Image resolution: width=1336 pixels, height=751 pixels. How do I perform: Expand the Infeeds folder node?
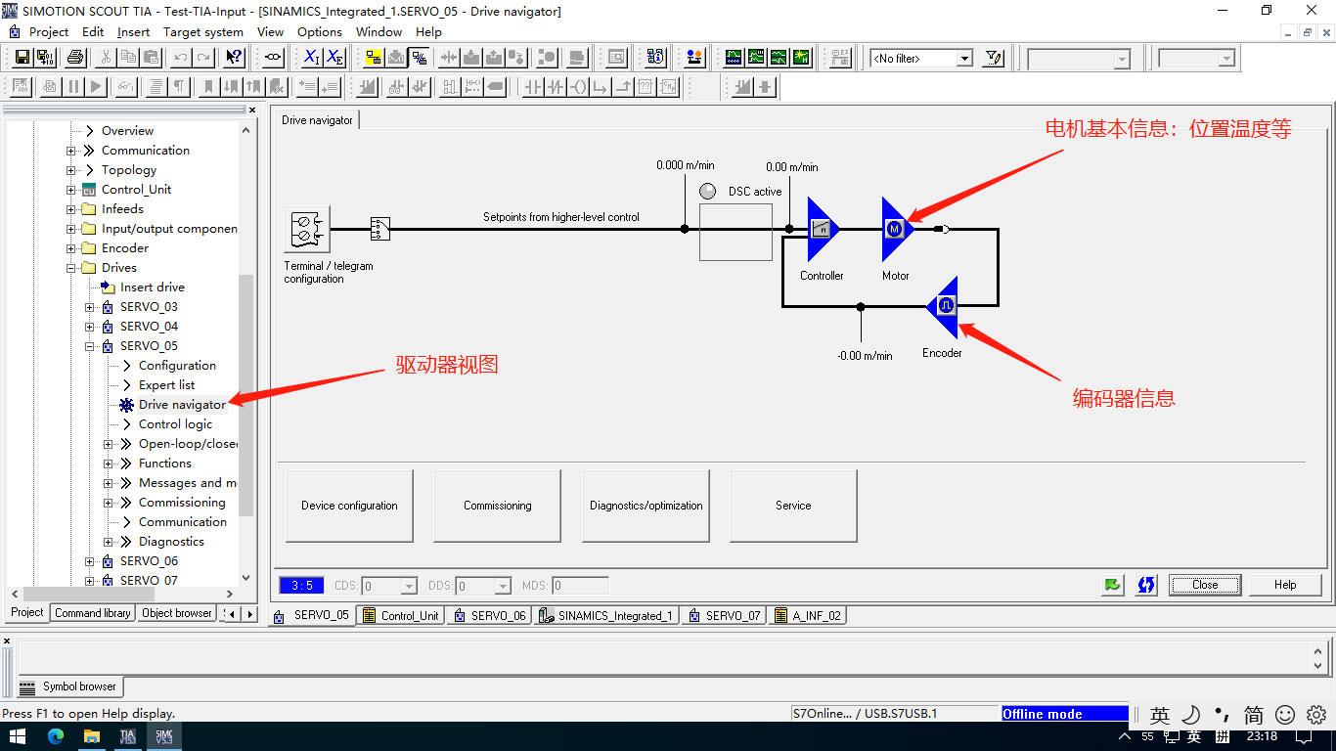click(x=71, y=209)
